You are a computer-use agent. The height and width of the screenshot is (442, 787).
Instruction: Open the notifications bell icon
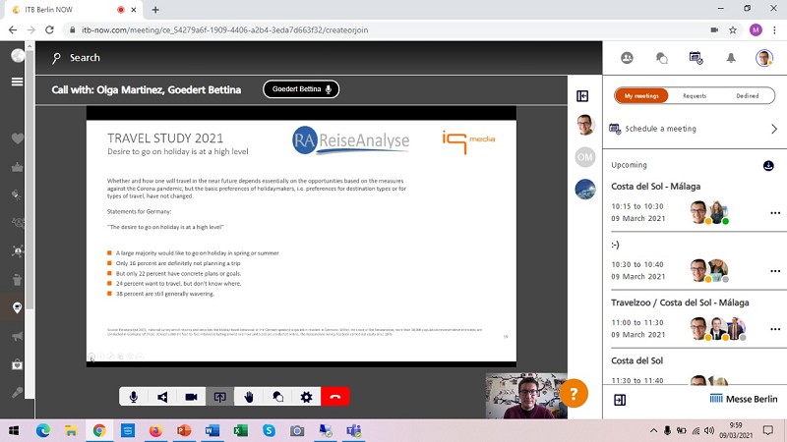[731, 58]
